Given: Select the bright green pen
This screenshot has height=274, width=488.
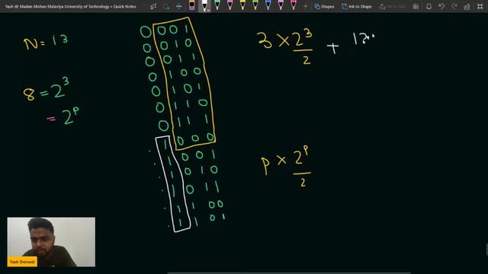Looking at the screenshot, I should (255, 5).
